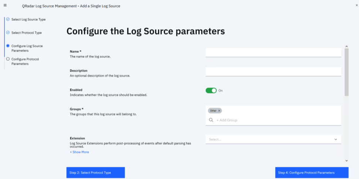The height and width of the screenshot is (179, 359).
Task: Select Configure Log Source Parameters step radio
Action: 8,46
